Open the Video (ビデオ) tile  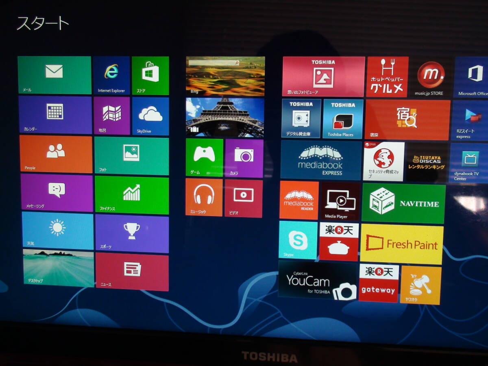tap(244, 198)
